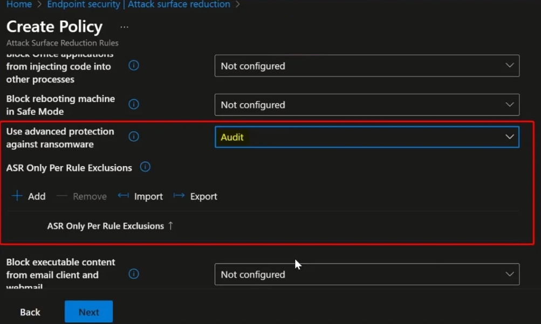
Task: Click the Import button label
Action: [x=148, y=196]
